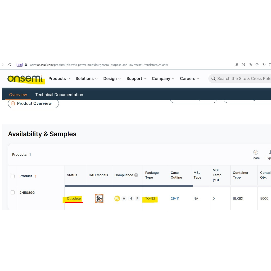
Task: Expand the Design menu
Action: (112, 78)
